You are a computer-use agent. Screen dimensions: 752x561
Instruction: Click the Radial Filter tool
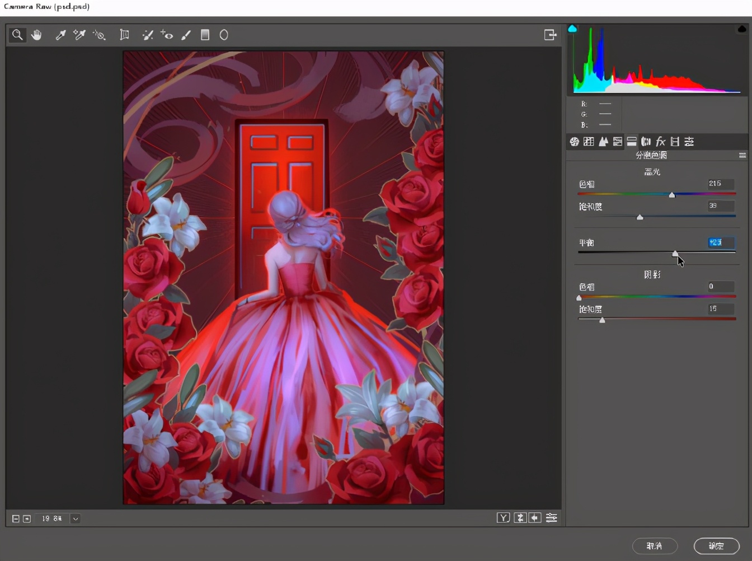point(224,35)
